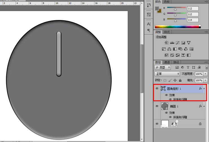Open the 不透明度 opacity dropdown arrow

tap(205, 74)
